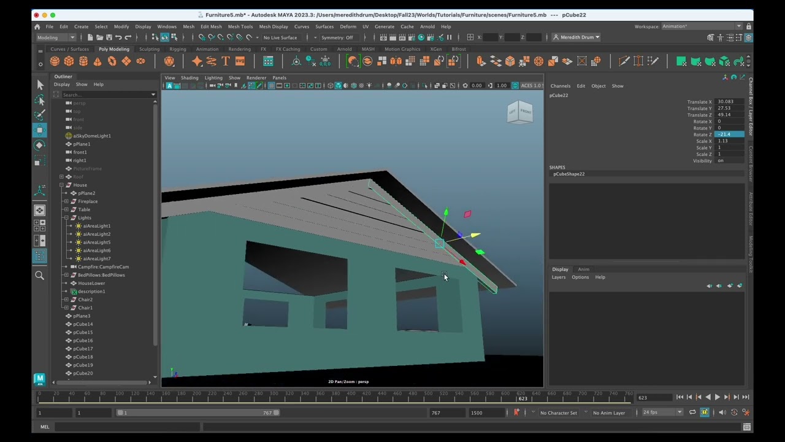This screenshot has height=442, width=785.
Task: Click the save scene disk icon
Action: pyautogui.click(x=109, y=37)
